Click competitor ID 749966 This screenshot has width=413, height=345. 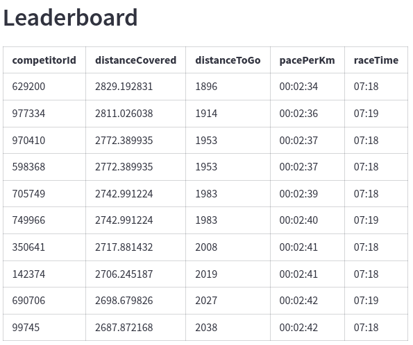(28, 220)
